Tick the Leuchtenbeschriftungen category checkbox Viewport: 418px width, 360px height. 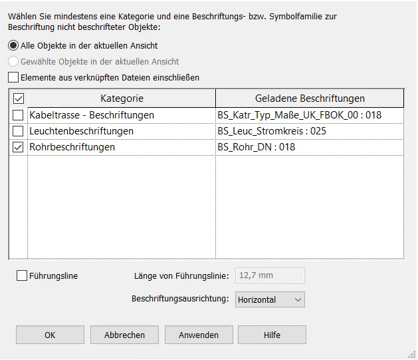pos(18,131)
